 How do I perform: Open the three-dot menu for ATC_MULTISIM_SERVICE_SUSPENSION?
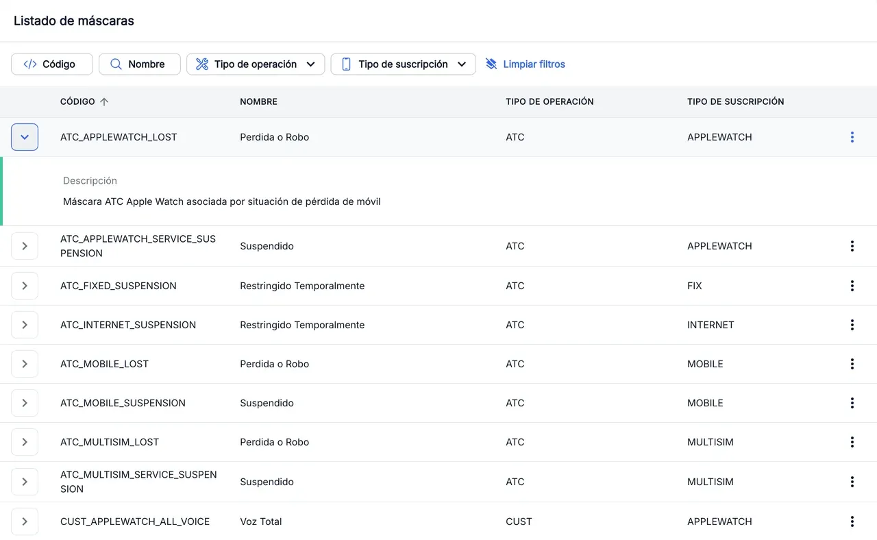[x=852, y=482]
